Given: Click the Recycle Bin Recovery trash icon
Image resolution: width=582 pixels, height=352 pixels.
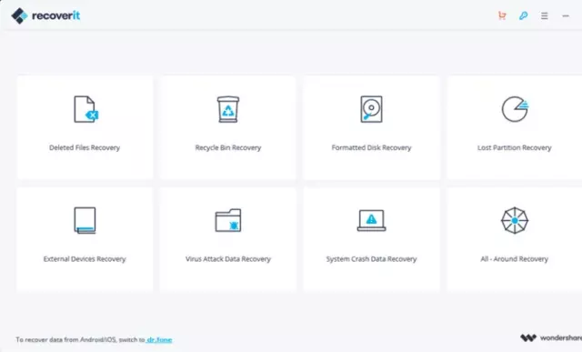Looking at the screenshot, I should click(x=228, y=109).
